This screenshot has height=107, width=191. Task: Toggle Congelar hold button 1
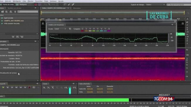pyautogui.click(x=82, y=29)
